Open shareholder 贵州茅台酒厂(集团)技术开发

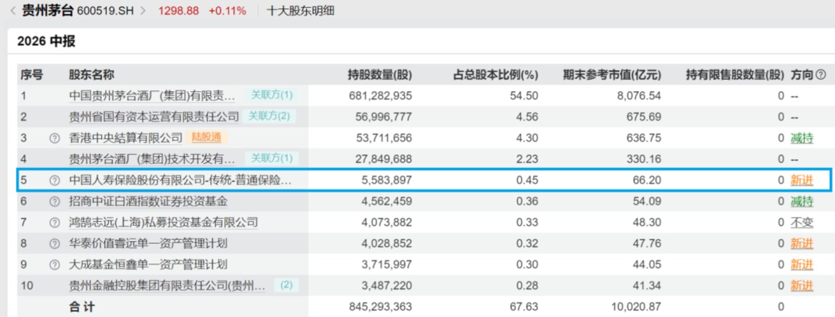[152, 159]
